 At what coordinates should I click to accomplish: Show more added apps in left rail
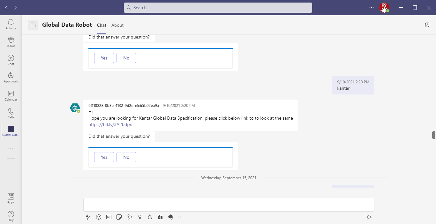11,149
